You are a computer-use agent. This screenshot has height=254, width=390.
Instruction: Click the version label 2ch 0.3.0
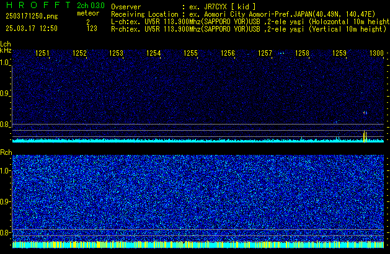91,6
